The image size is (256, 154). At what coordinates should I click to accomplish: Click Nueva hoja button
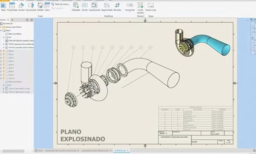(x=151, y=7)
